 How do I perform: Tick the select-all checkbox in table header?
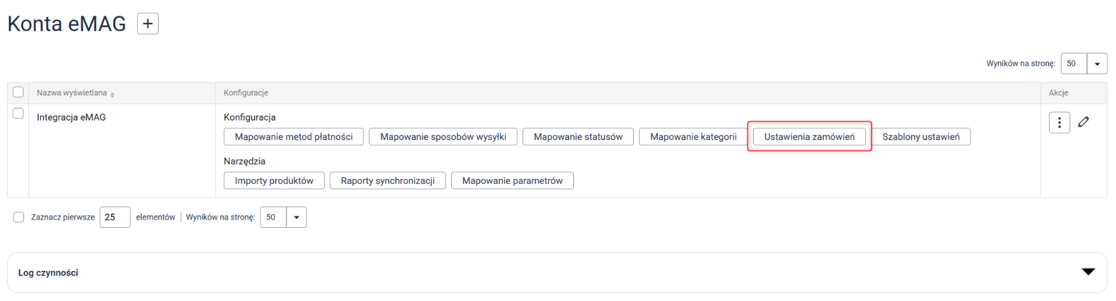click(x=18, y=92)
